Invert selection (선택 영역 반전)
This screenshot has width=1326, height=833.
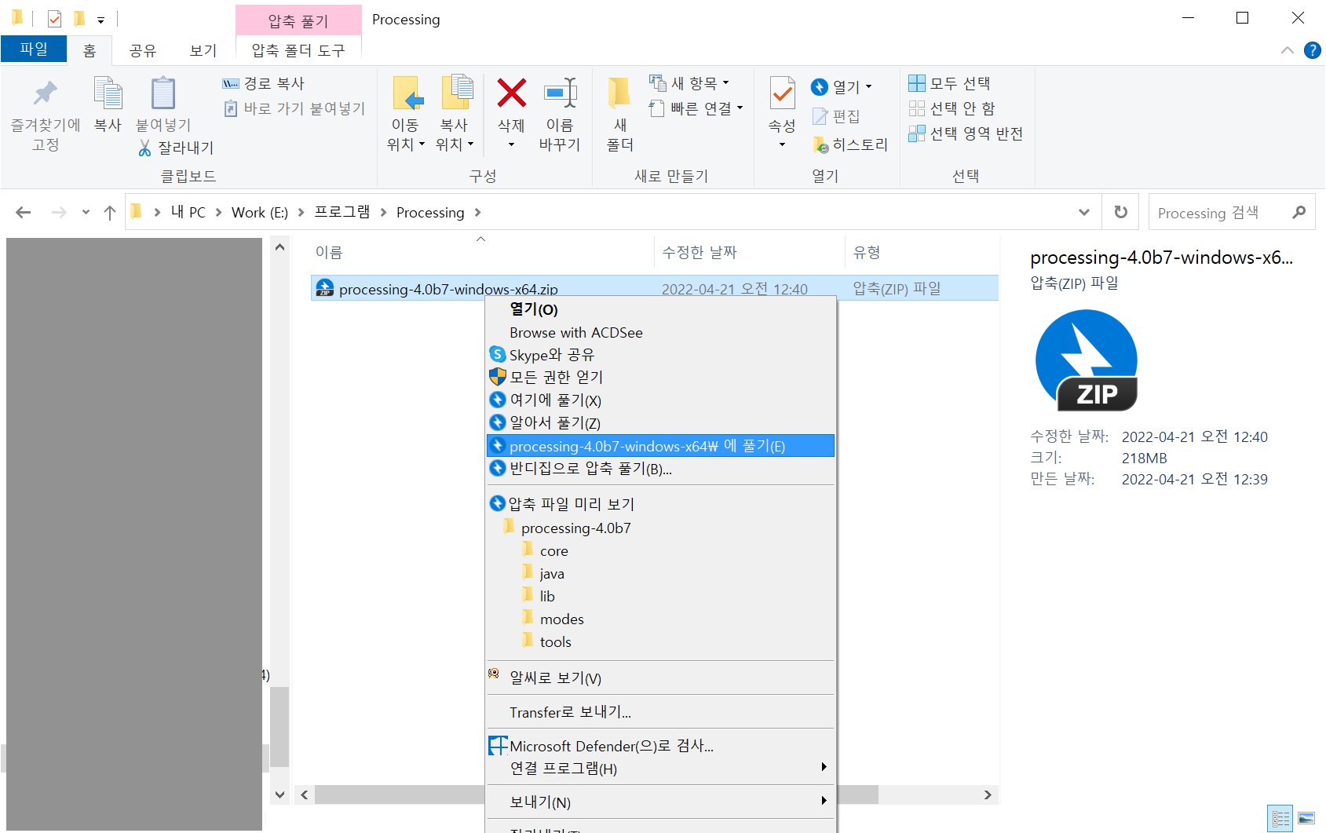pyautogui.click(x=966, y=133)
